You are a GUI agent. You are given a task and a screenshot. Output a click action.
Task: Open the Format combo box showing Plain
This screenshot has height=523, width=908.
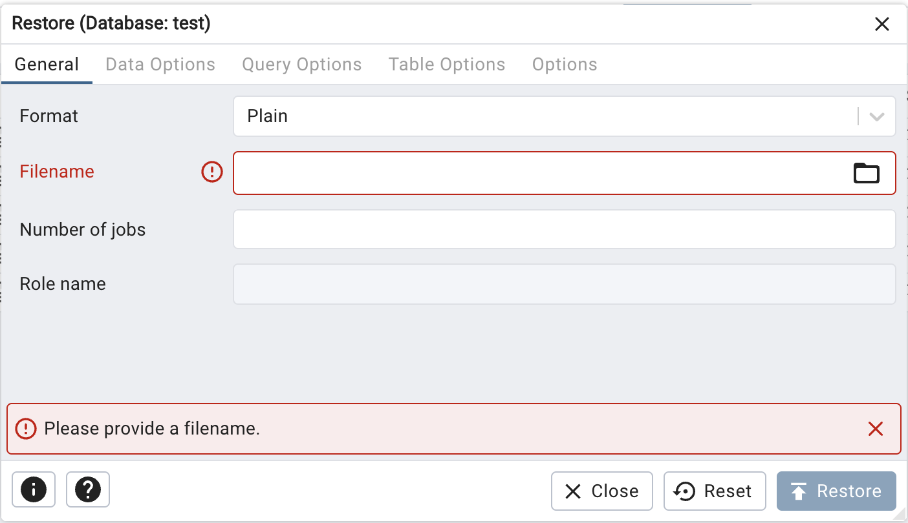coord(543,117)
